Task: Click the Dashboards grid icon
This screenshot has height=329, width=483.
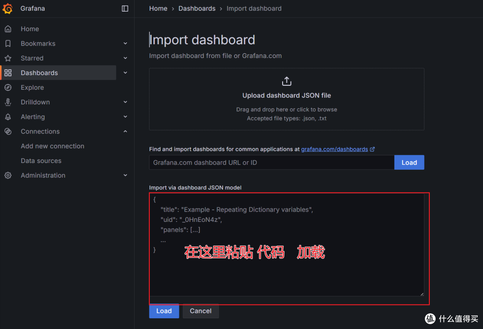Action: point(8,73)
